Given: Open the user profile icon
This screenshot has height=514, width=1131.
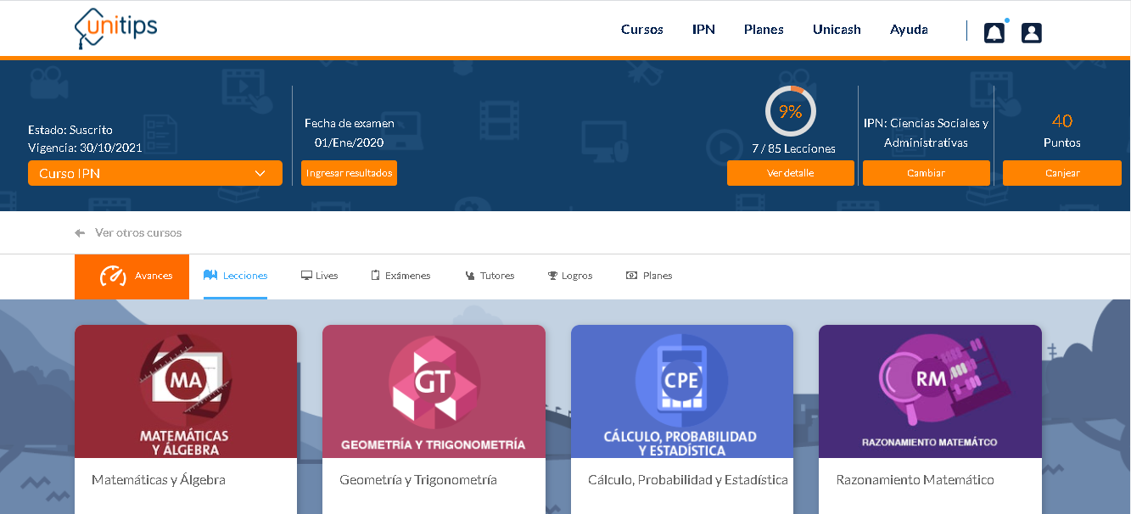Looking at the screenshot, I should click(1031, 33).
